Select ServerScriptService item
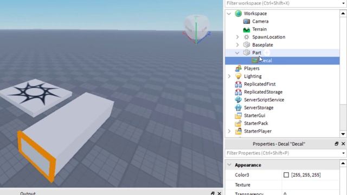 click(x=264, y=100)
